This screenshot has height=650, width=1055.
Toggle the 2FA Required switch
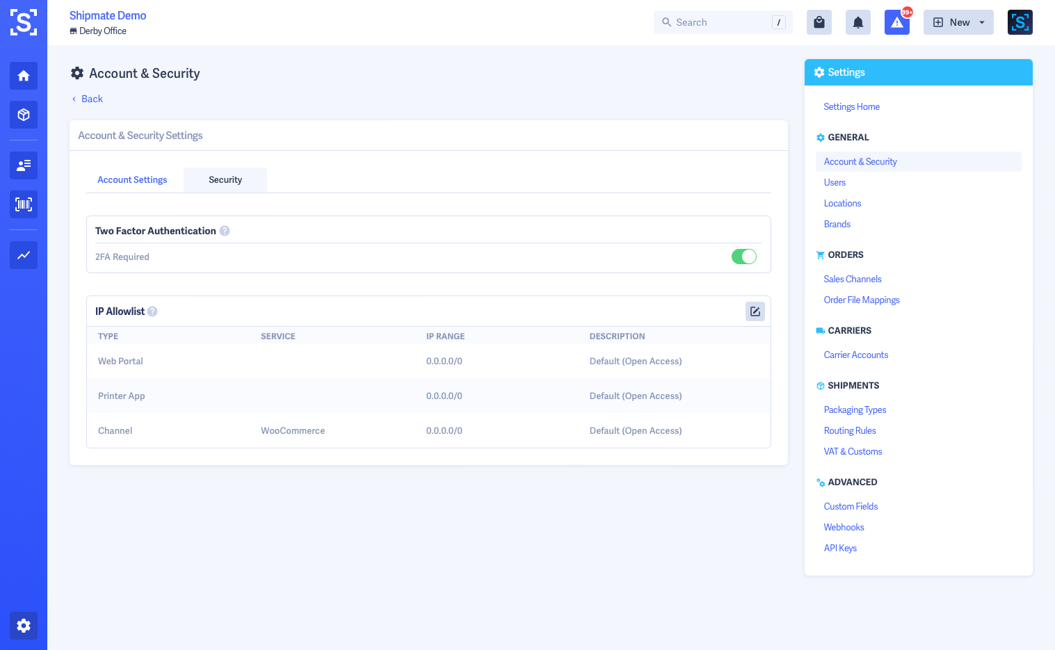click(743, 257)
